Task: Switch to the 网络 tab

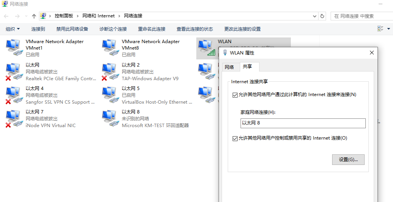Action: pyautogui.click(x=229, y=67)
